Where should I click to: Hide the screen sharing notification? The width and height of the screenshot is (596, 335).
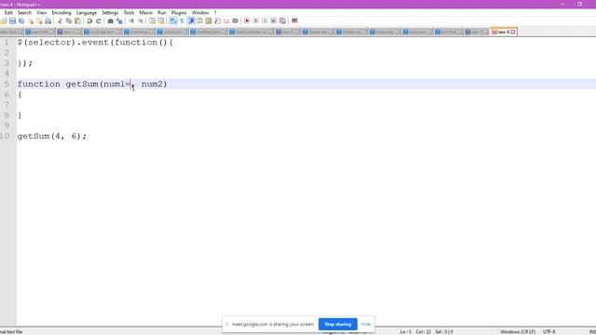[366, 324]
